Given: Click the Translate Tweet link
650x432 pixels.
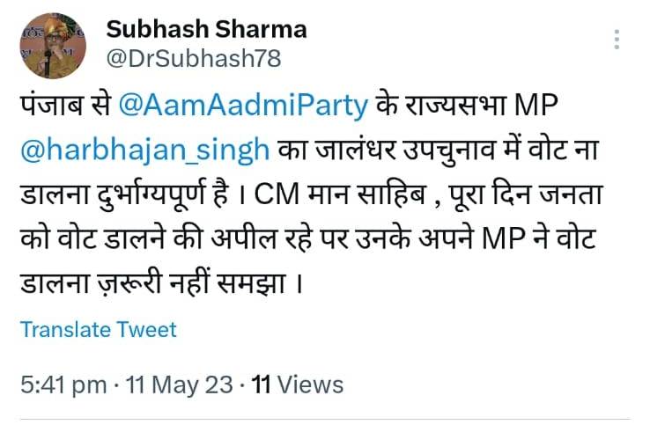Looking at the screenshot, I should pyautogui.click(x=98, y=329).
